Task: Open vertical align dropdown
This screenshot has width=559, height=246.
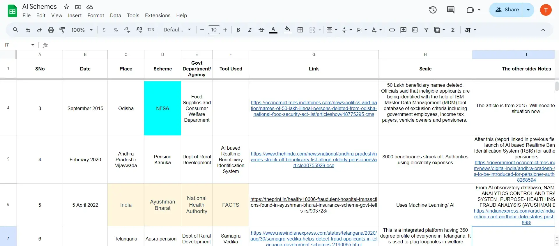Action: point(347,30)
